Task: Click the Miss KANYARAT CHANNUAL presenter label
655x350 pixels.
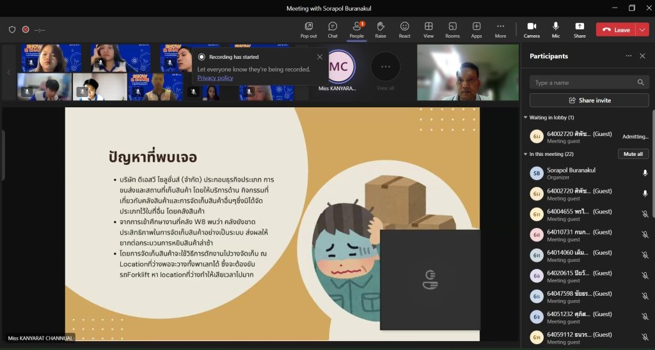Action: click(40, 338)
